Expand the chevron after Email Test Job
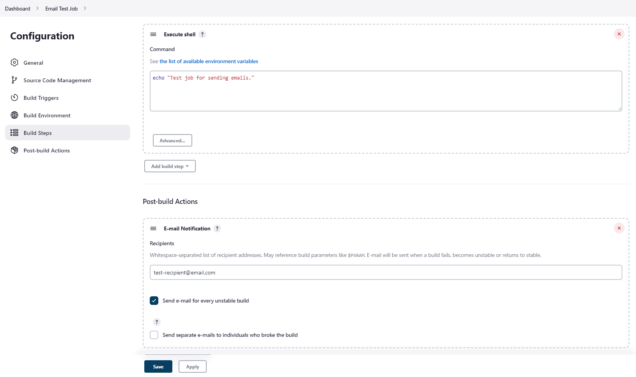The height and width of the screenshot is (377, 636). [x=85, y=8]
